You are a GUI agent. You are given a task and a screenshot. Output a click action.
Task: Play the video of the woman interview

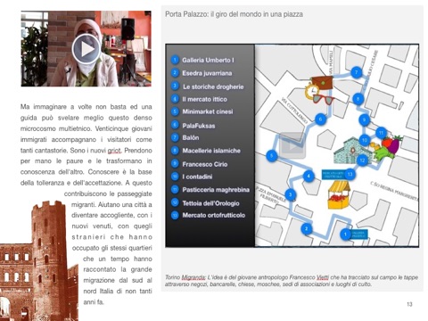86,49
